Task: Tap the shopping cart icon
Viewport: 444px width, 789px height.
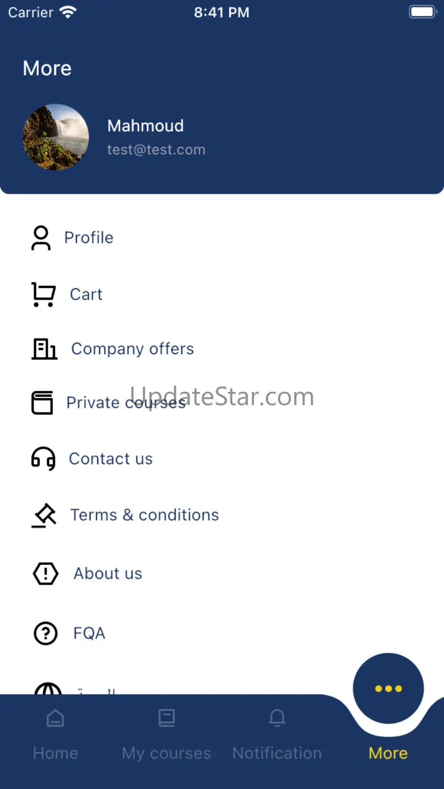Action: click(43, 295)
